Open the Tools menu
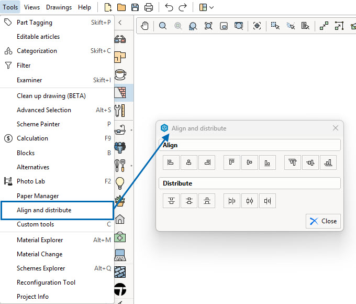Viewport: 356px width, 304px height. [10, 7]
